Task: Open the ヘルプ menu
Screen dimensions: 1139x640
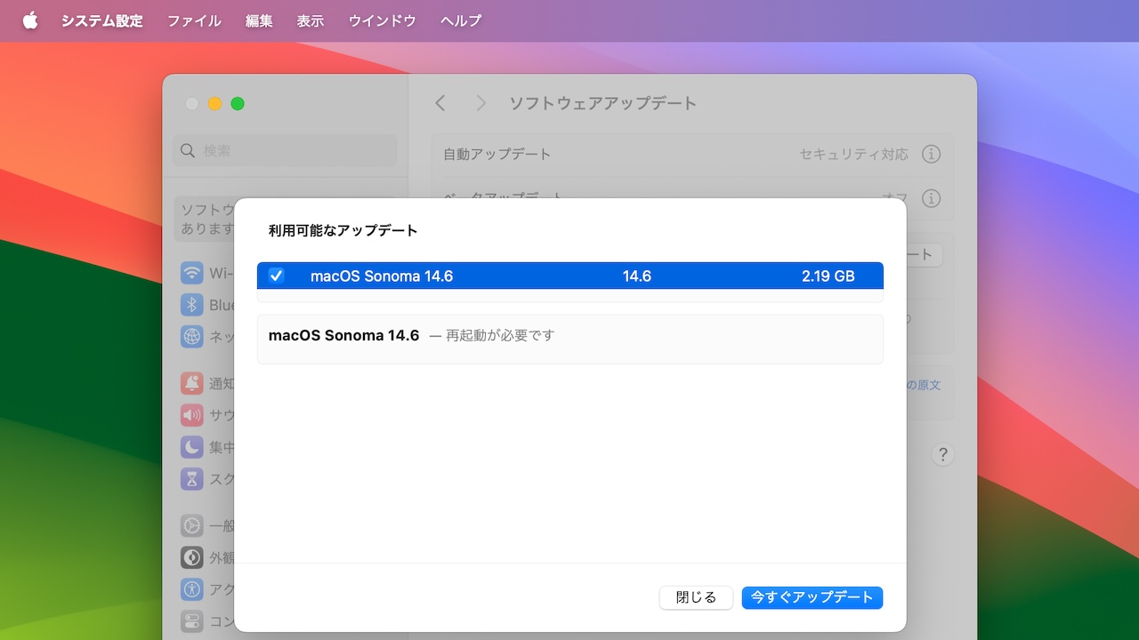Action: 461,20
